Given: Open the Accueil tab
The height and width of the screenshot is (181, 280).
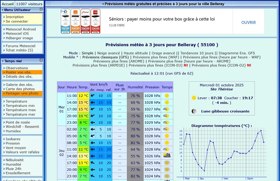Looking at the screenshot, I should click(8, 4).
